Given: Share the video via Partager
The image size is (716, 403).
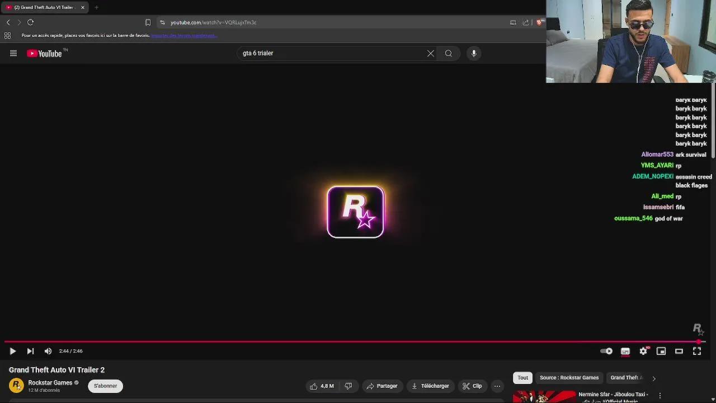Looking at the screenshot, I should (x=382, y=386).
